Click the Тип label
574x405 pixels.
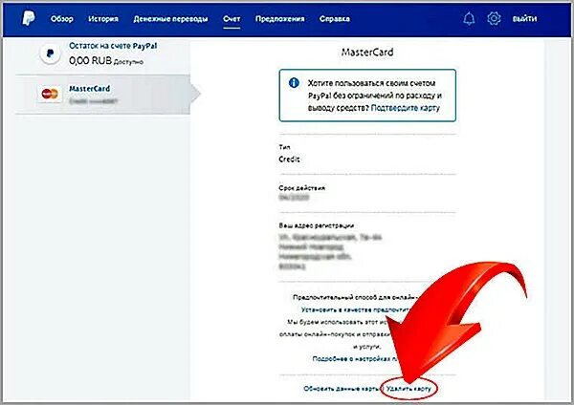pos(284,147)
